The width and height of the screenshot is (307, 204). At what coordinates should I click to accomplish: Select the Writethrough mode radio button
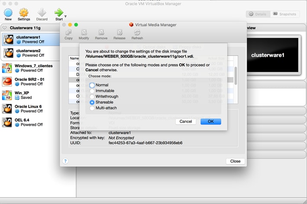[x=92, y=96]
